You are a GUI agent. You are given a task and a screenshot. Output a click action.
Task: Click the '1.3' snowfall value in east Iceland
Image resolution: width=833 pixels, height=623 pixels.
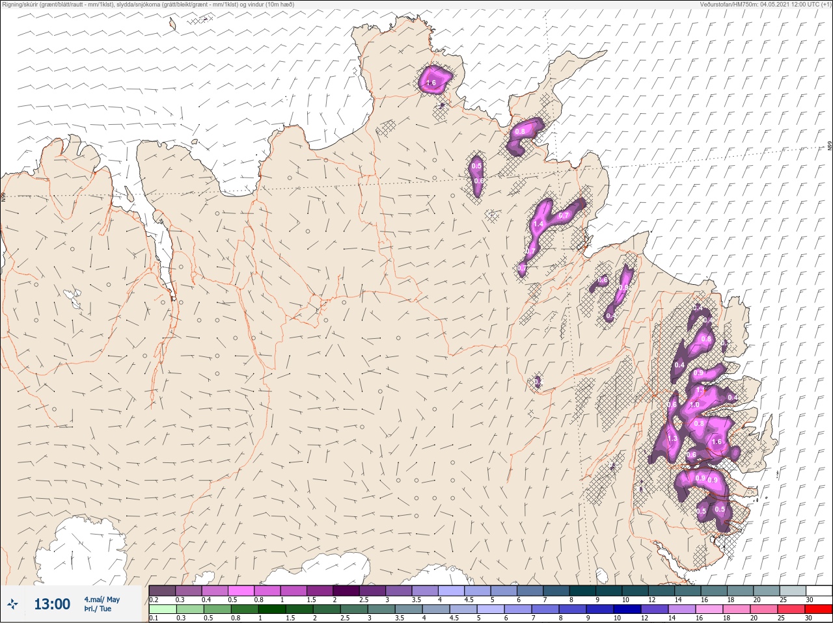[x=672, y=439]
